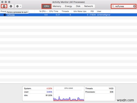The image size is (137, 103).
Task: Click the search field containing noTunes
Action: 124,6
